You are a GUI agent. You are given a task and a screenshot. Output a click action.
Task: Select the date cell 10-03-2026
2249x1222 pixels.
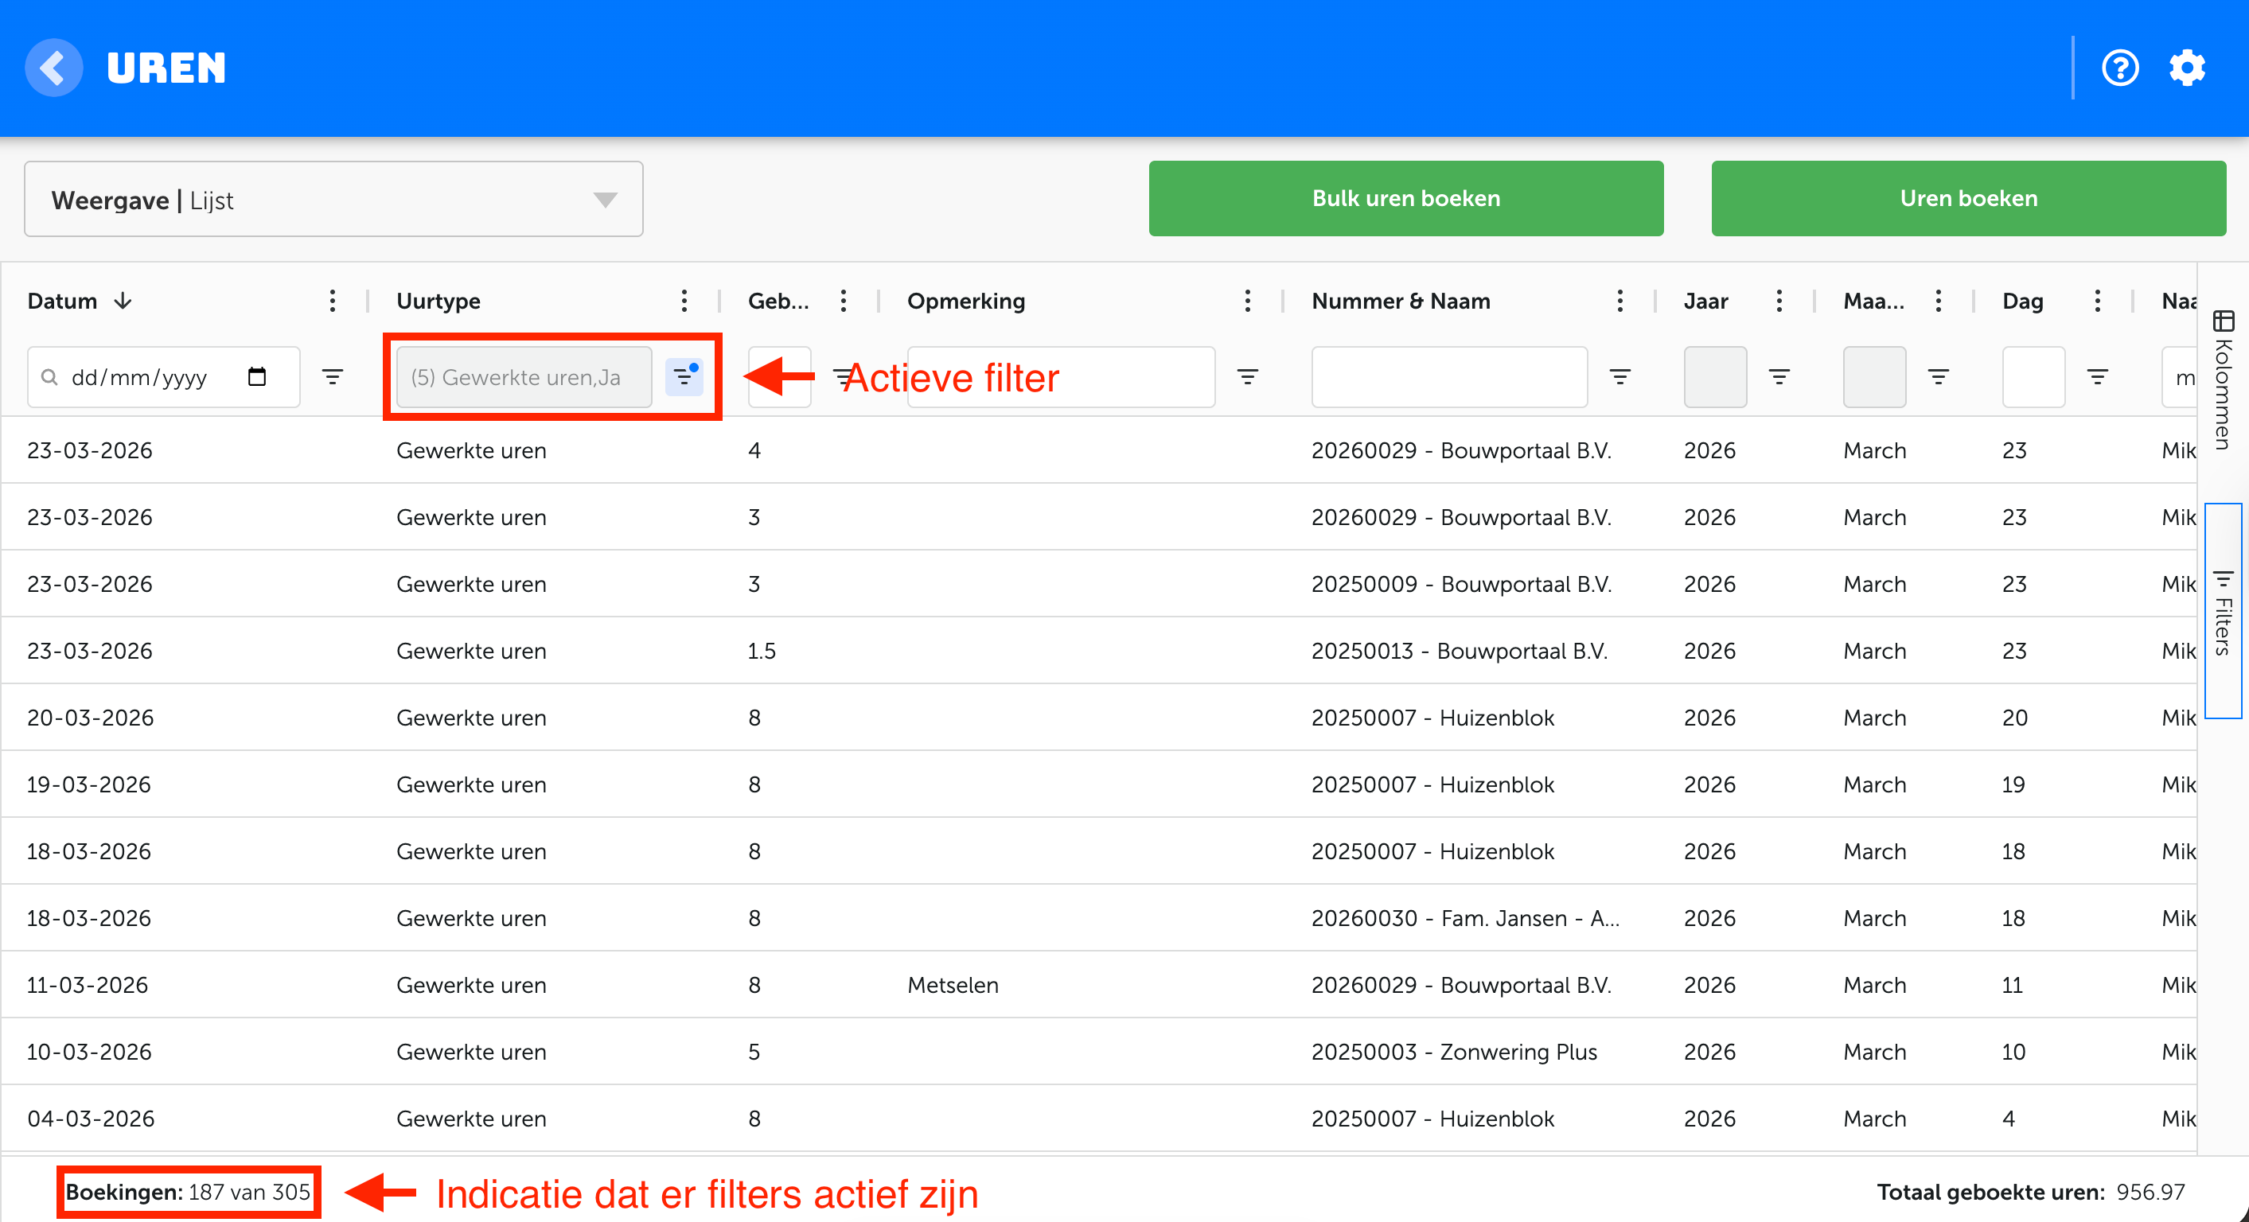(x=89, y=1051)
